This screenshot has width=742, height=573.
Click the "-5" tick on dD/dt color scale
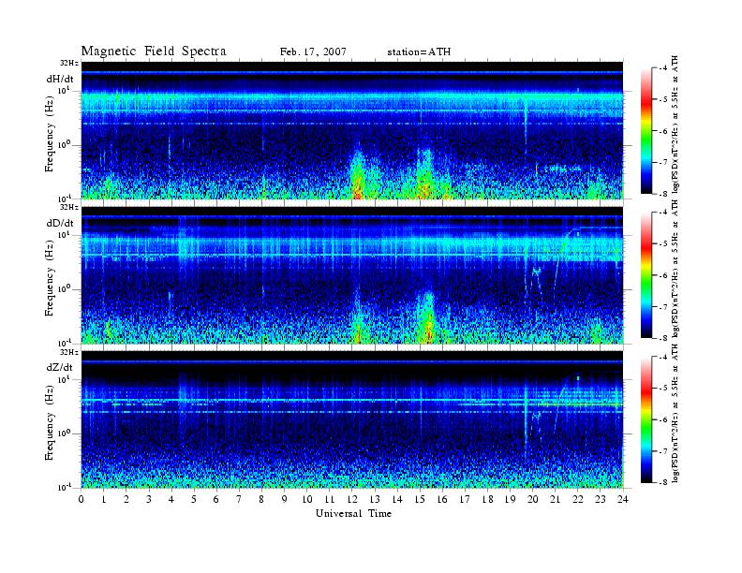663,244
